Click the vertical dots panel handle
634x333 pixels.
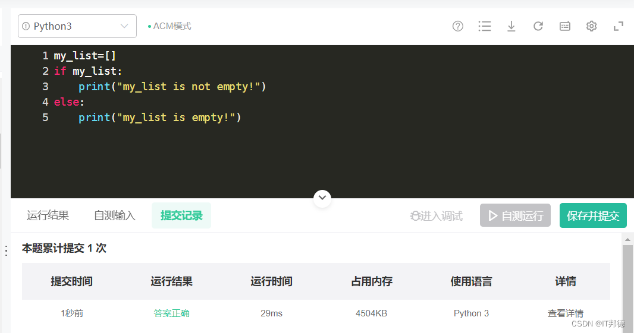[6, 250]
